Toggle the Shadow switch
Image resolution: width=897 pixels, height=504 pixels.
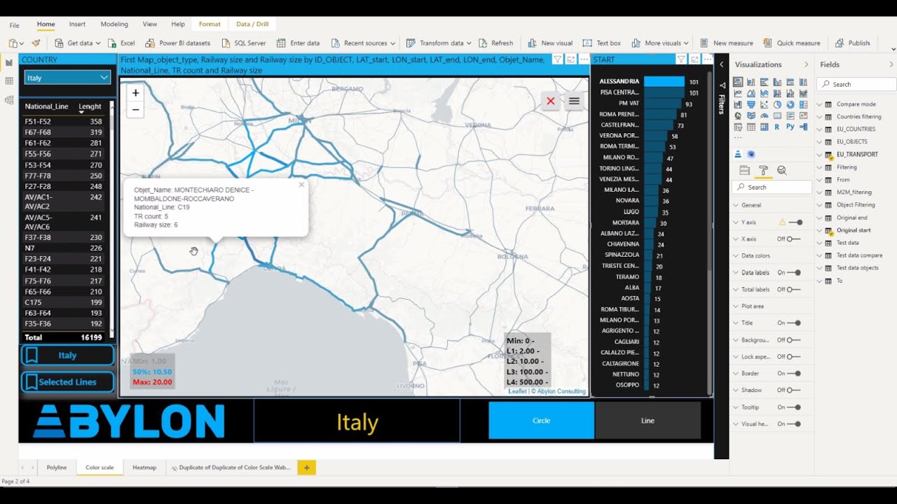click(x=793, y=390)
